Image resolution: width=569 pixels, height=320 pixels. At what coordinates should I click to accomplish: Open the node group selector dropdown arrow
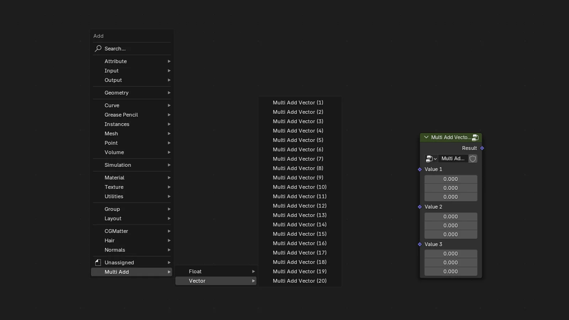pos(435,159)
